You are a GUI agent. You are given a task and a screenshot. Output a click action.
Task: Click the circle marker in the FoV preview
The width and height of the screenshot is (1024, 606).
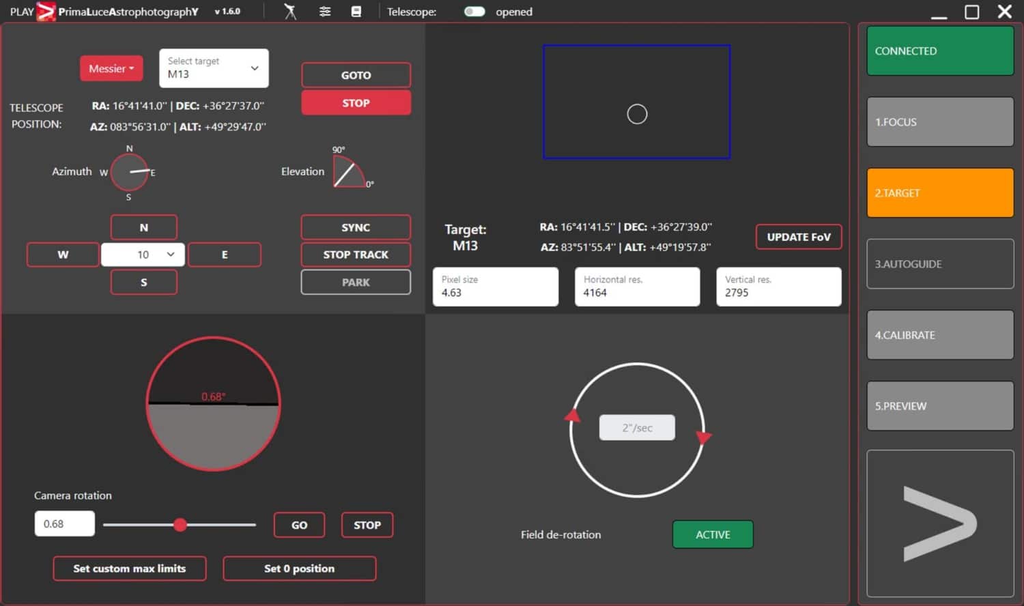click(x=637, y=114)
